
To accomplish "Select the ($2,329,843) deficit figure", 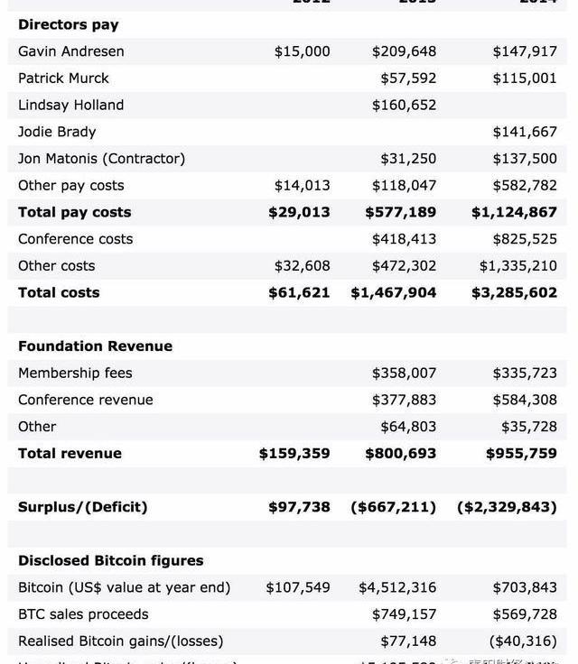I will [x=507, y=507].
